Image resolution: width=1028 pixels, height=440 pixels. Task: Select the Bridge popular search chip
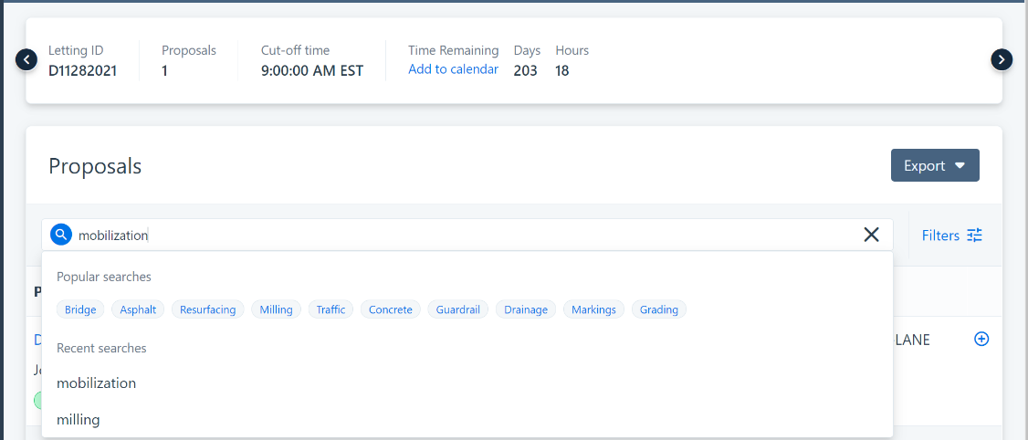(80, 309)
